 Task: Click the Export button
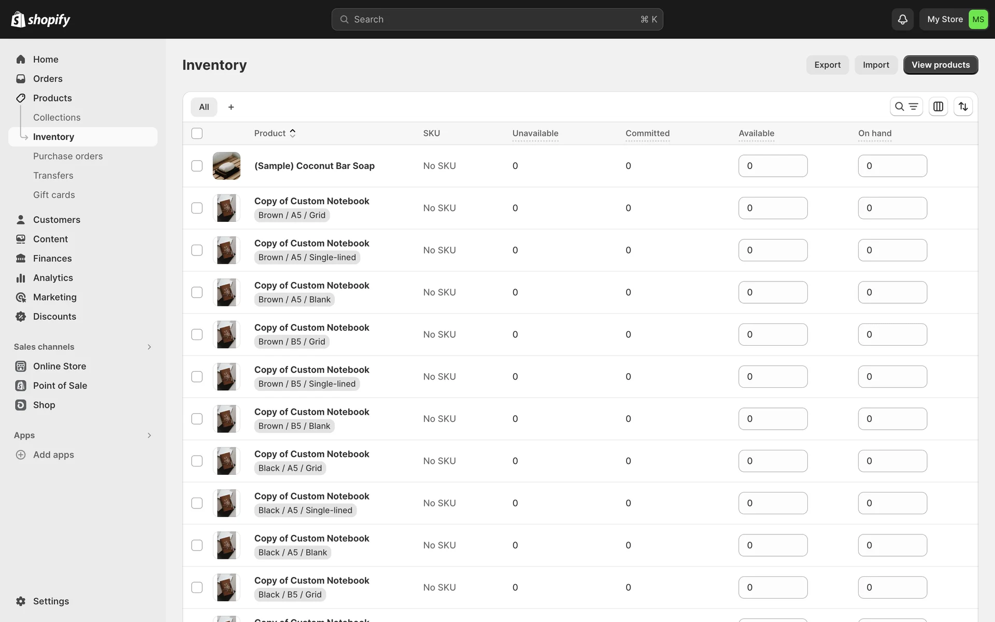tap(827, 65)
